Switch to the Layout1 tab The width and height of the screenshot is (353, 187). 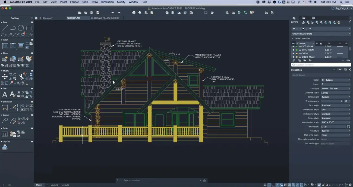pyautogui.click(x=54, y=185)
